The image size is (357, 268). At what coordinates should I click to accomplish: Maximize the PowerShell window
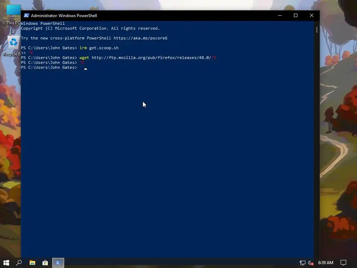[296, 15]
